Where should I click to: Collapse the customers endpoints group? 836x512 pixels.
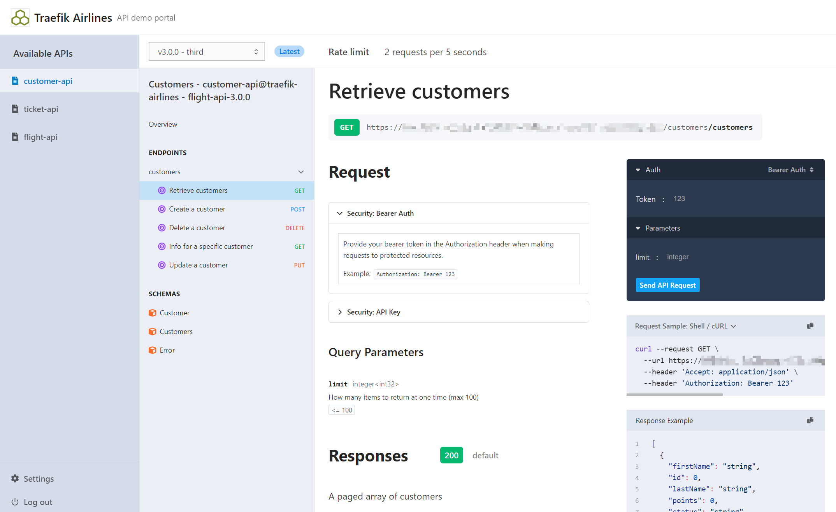click(x=301, y=172)
